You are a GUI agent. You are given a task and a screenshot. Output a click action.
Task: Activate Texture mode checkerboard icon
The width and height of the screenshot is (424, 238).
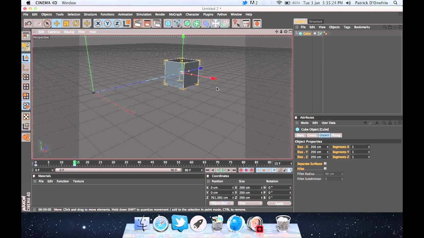coord(26,117)
